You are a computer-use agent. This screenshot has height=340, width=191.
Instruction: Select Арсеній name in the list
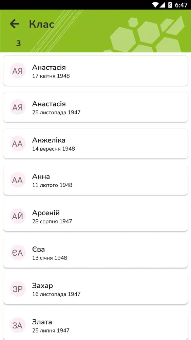(x=46, y=213)
